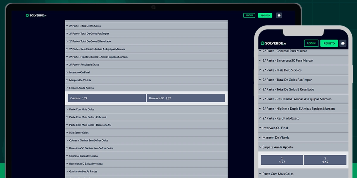Expand desktop Margem De Vitória market
357x178 pixels.
click(80, 80)
